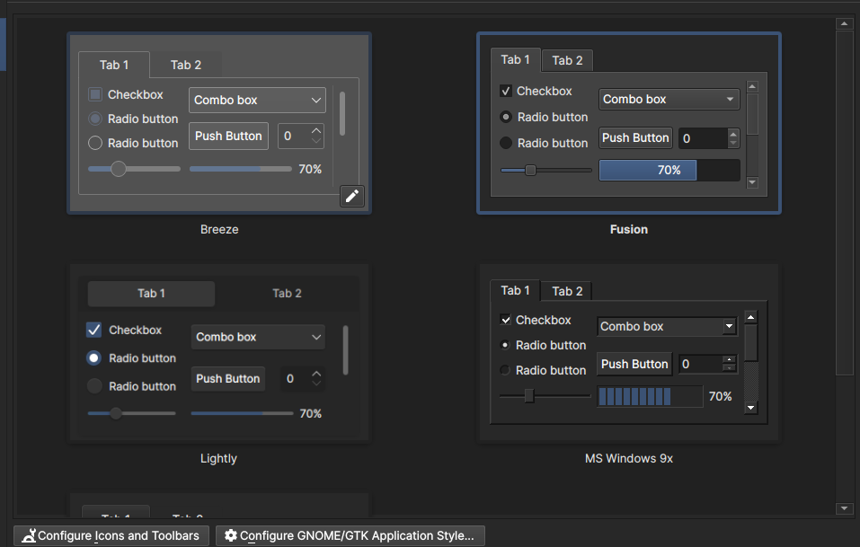Switch to Tab 2 in MS Windows 9x preview
The width and height of the screenshot is (860, 547).
point(567,291)
